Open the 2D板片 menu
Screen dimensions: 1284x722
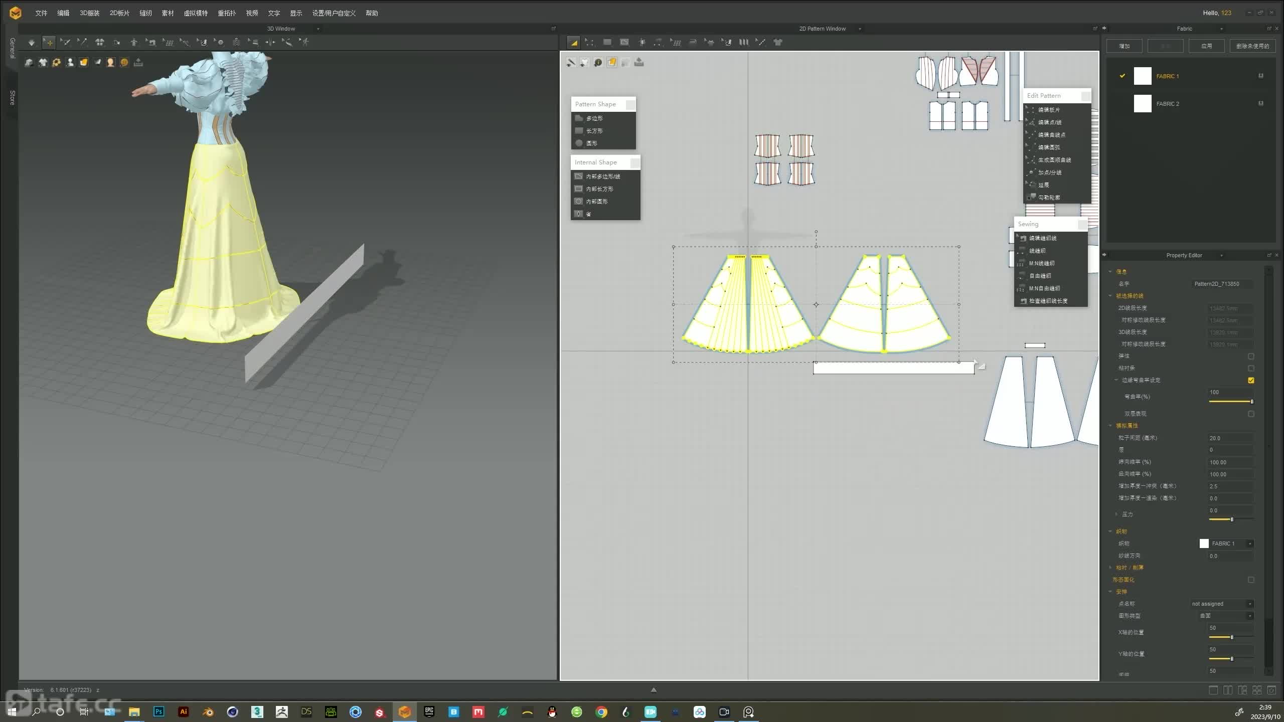119,13
